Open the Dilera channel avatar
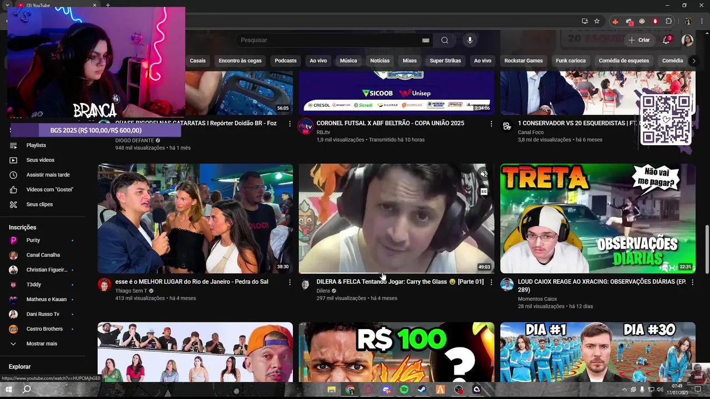 click(x=305, y=285)
